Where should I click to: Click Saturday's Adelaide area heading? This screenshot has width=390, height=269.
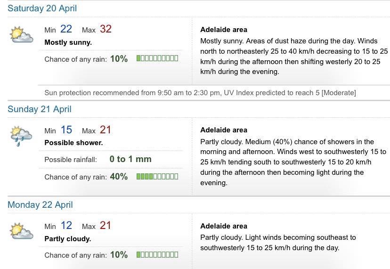click(224, 30)
